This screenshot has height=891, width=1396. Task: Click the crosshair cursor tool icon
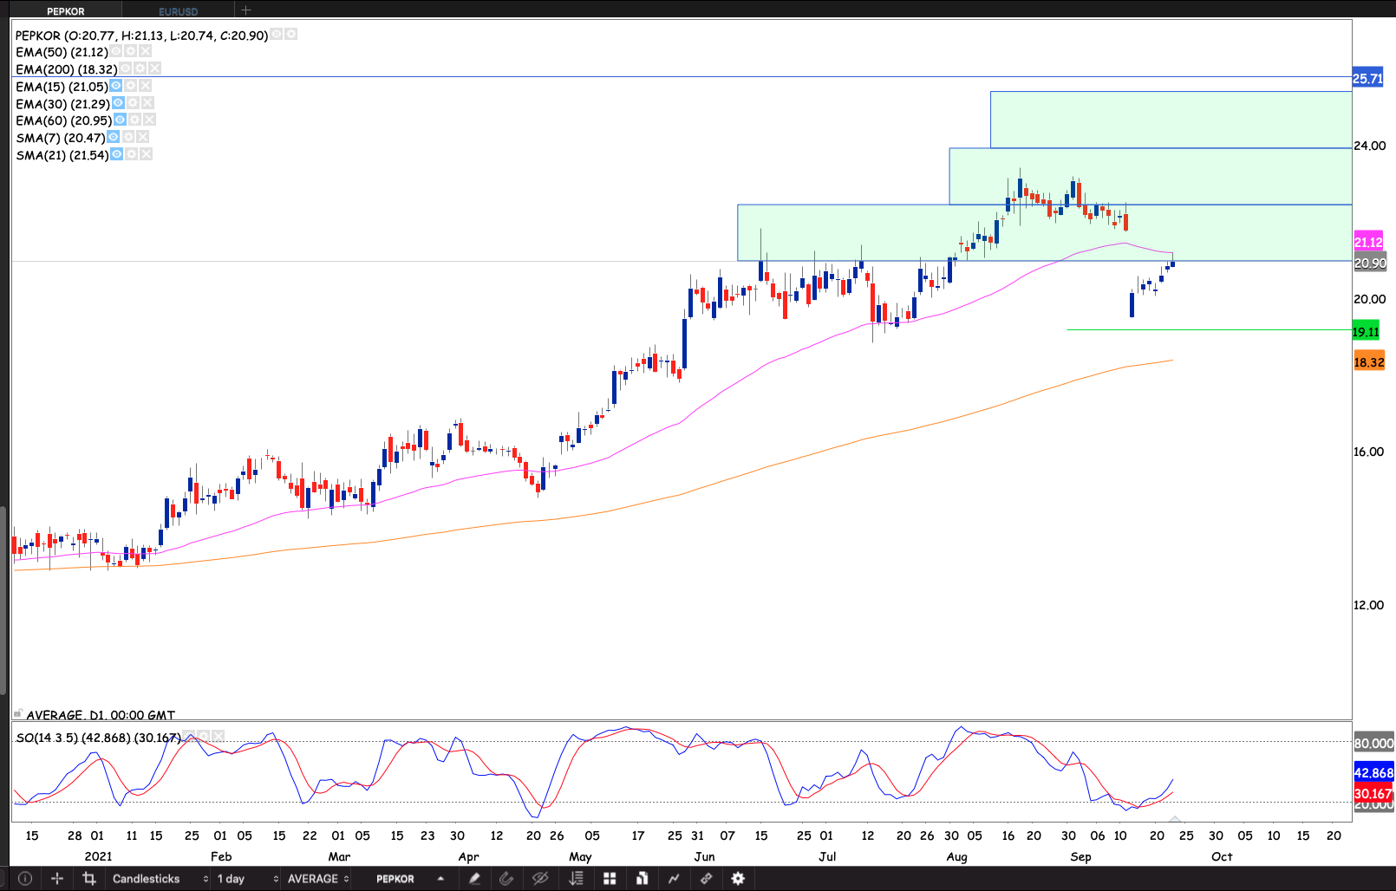tap(57, 878)
